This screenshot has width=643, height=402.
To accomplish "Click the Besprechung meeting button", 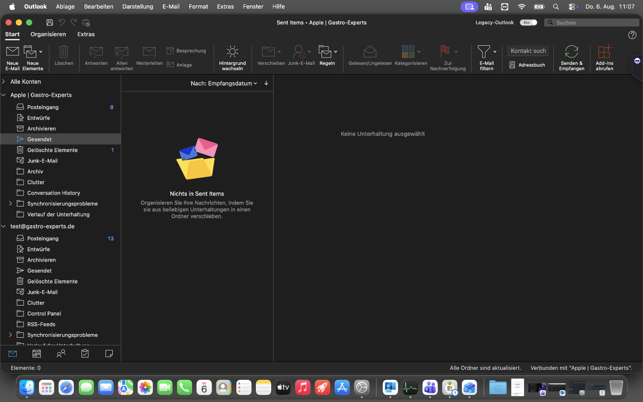I will coord(186,51).
